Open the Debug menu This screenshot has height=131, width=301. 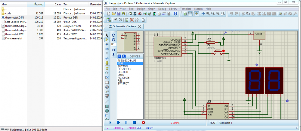pos(162,9)
